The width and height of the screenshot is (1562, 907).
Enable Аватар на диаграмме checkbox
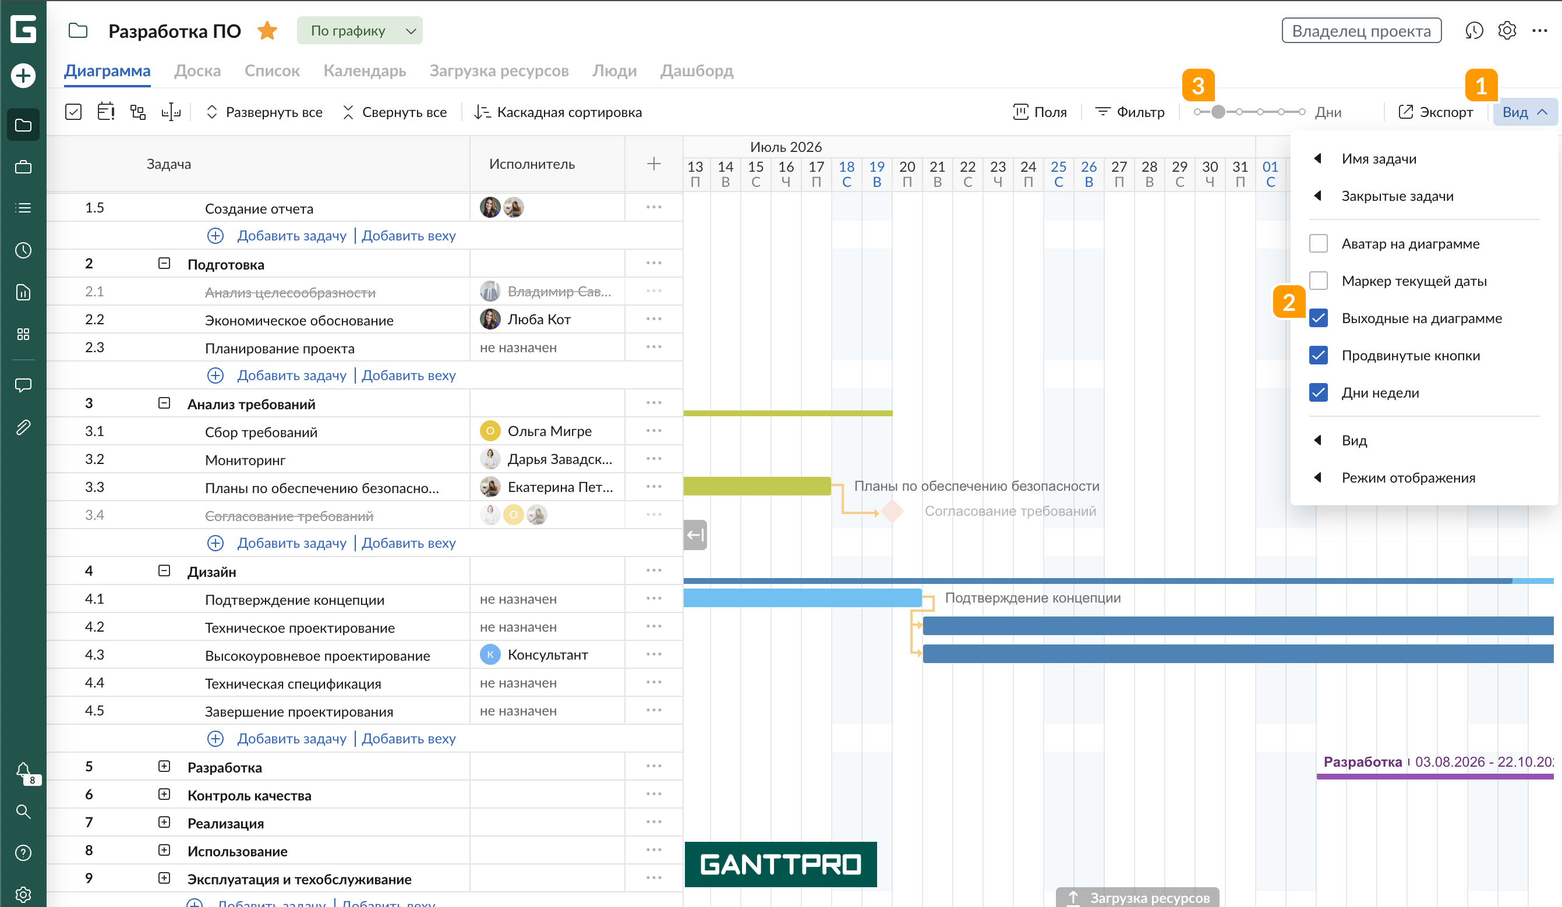click(x=1318, y=243)
